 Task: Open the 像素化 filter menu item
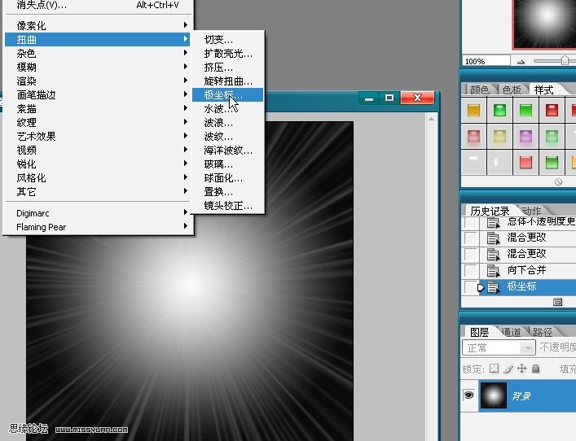click(x=97, y=25)
